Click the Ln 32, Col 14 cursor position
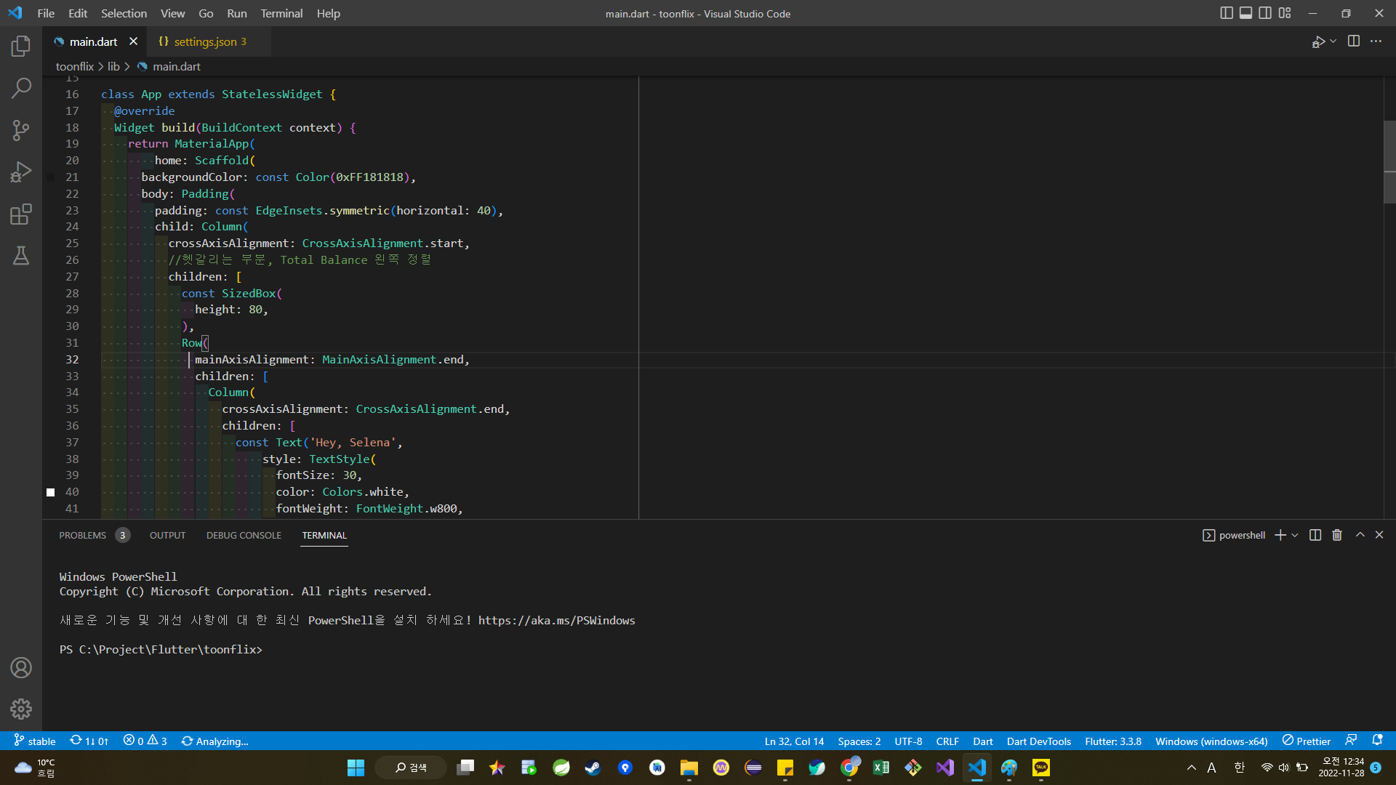This screenshot has height=785, width=1396. (x=794, y=741)
